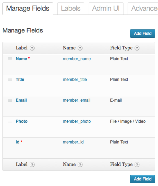Image resolution: width=158 pixels, height=186 pixels.
Task: Click footer Field Type help question mark
Action: [x=137, y=165]
